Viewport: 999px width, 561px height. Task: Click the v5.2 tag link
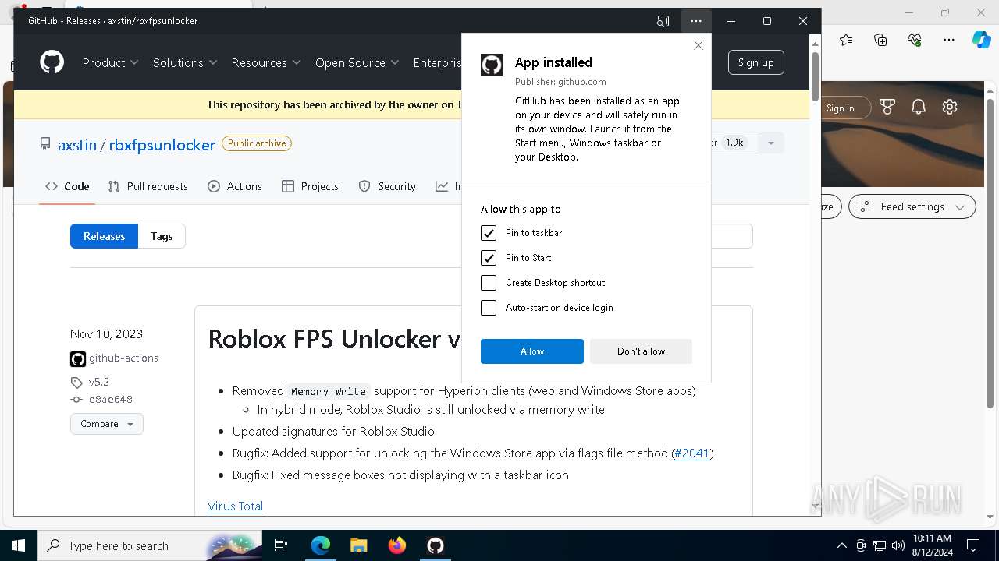tap(98, 383)
